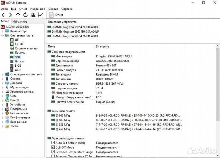Click the Отчёт report toolbar button

coord(56,15)
